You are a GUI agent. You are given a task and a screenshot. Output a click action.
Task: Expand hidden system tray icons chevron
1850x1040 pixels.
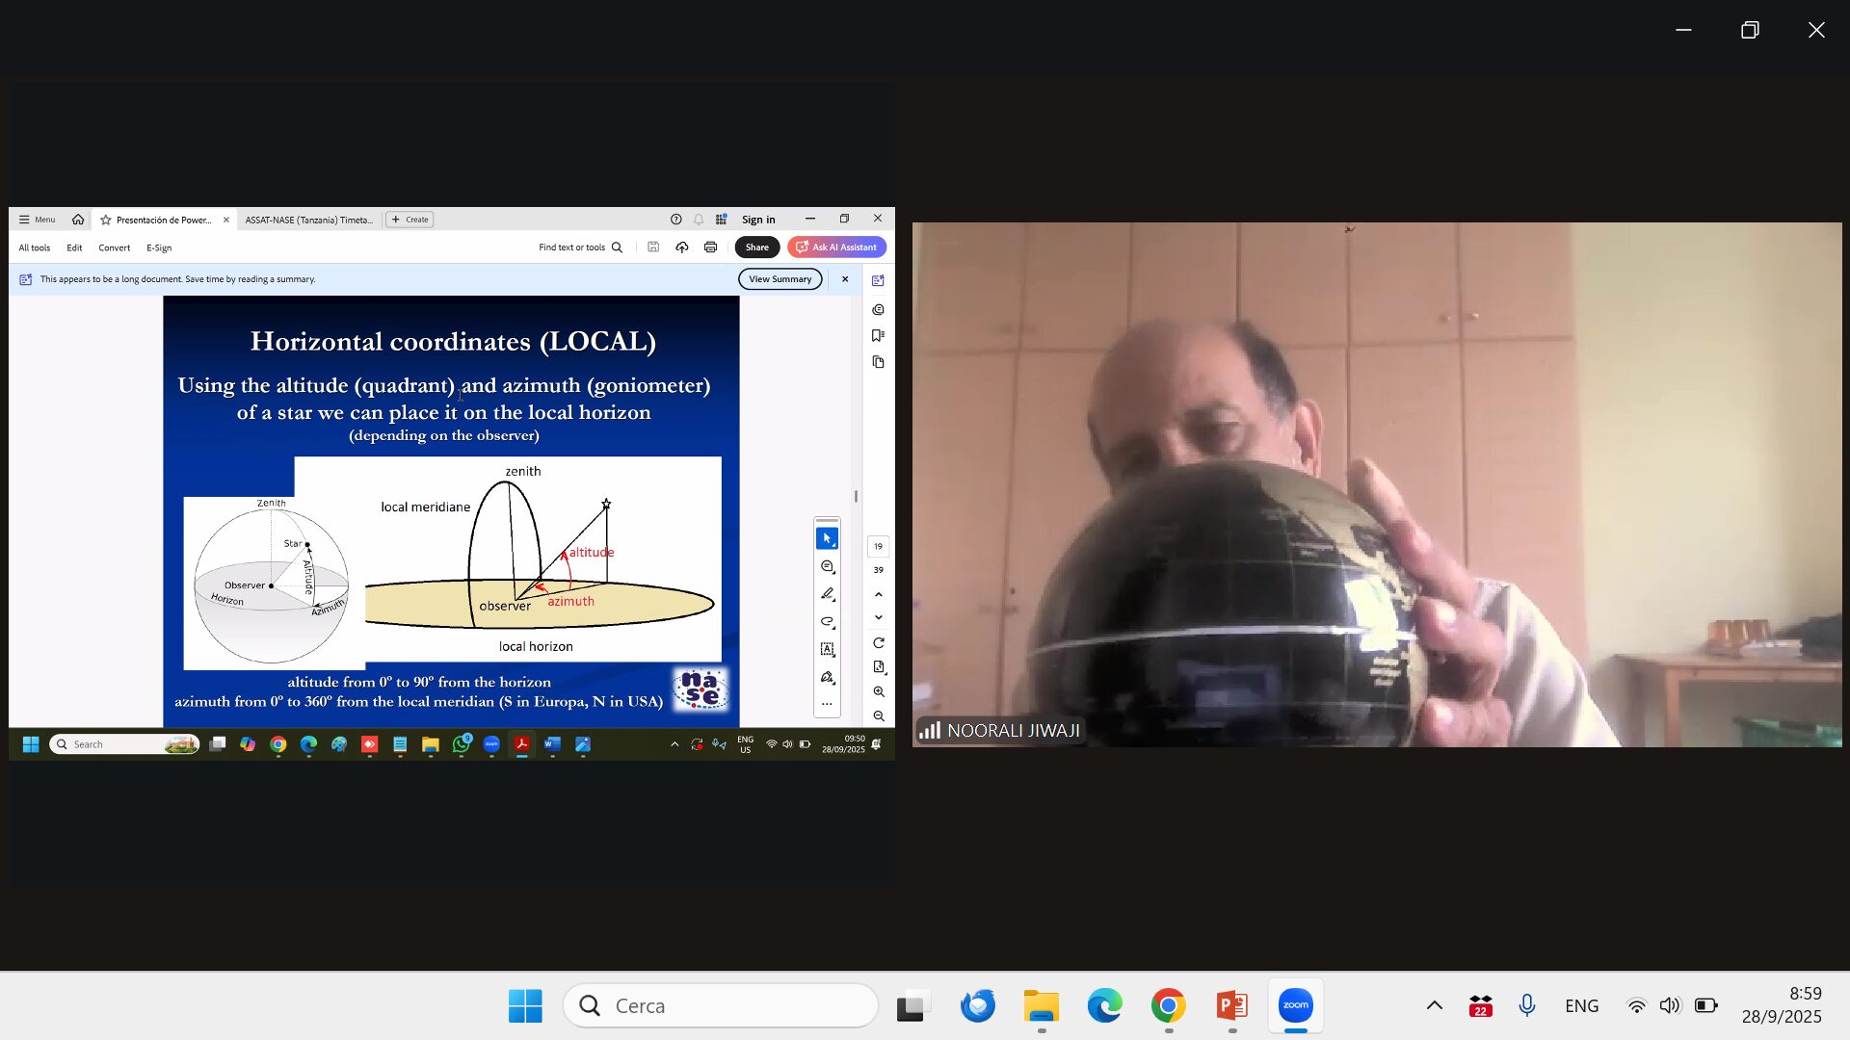[x=1434, y=1005]
